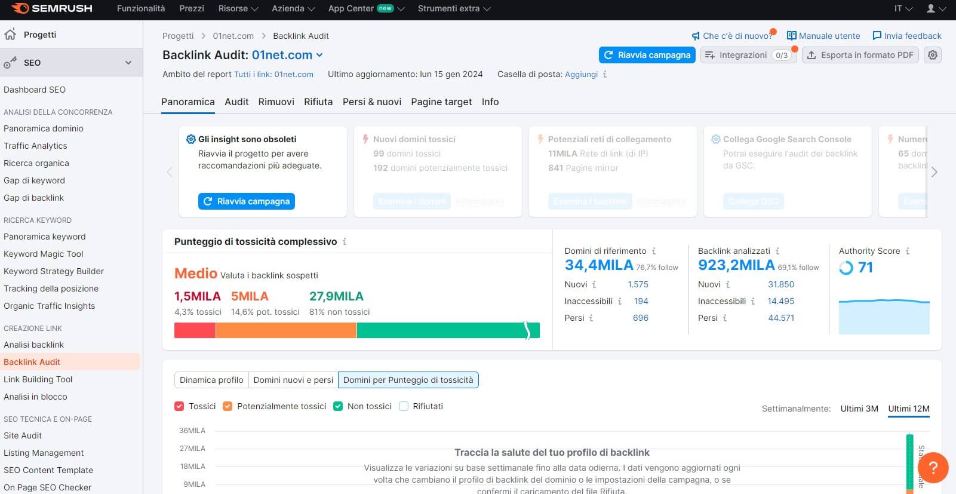Open Keyword Magic Tool in sidebar
956x494 pixels.
click(x=43, y=254)
